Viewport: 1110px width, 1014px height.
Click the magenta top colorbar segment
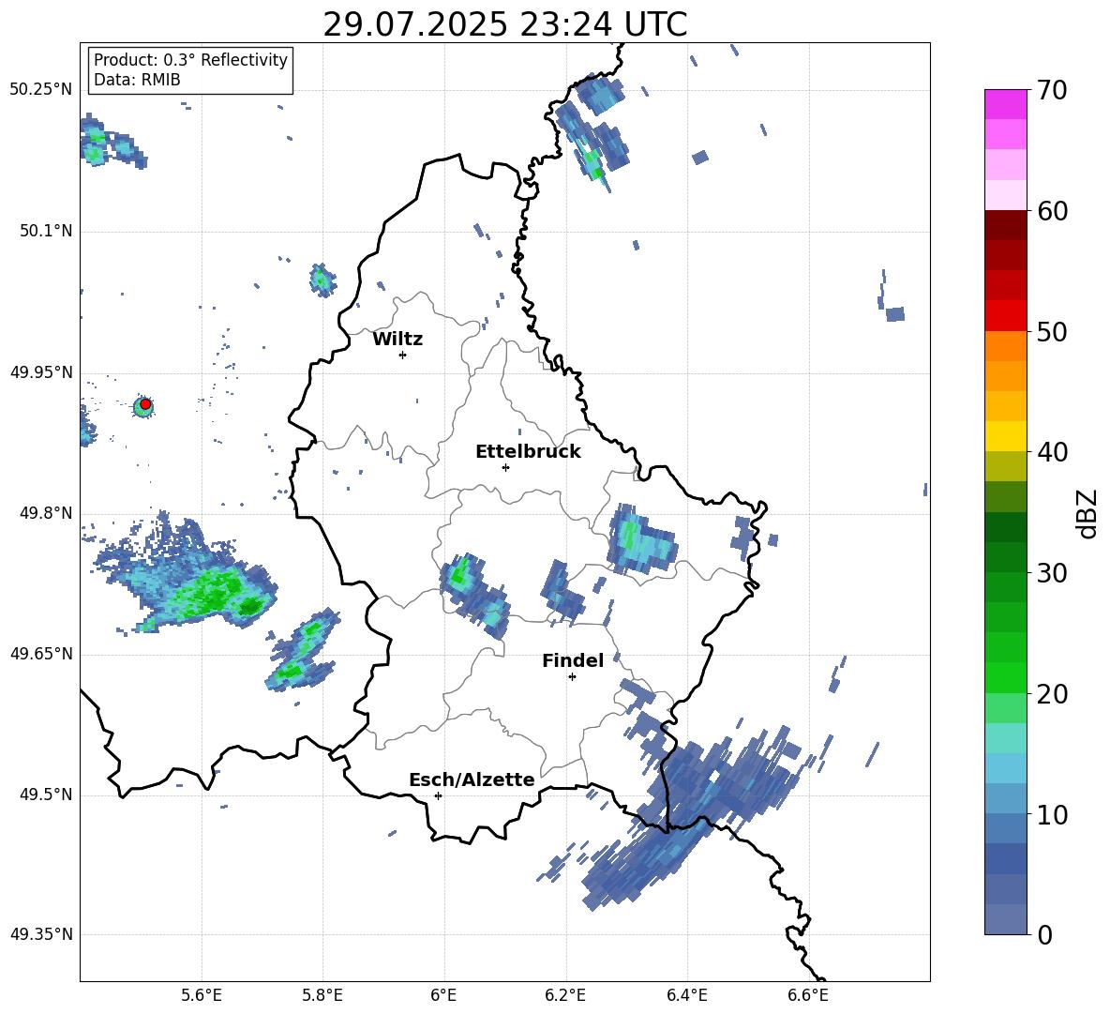pos(1005,105)
